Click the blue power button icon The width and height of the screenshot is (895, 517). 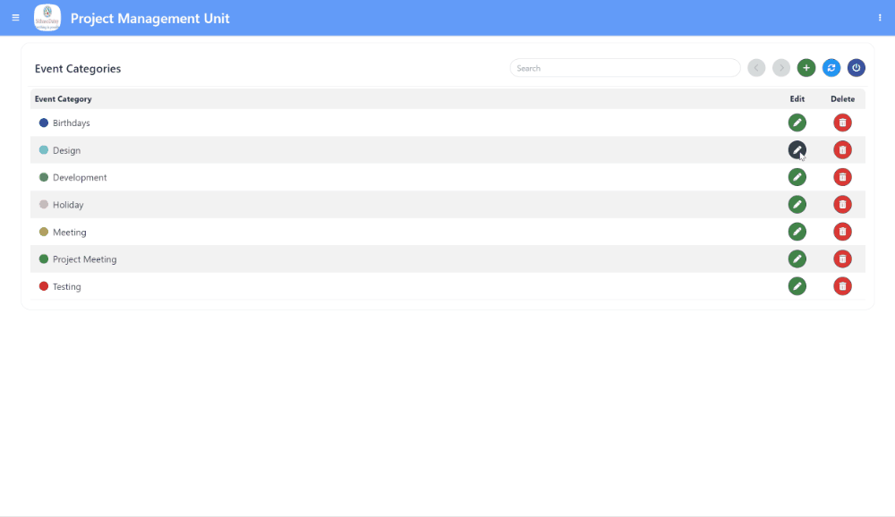(857, 68)
